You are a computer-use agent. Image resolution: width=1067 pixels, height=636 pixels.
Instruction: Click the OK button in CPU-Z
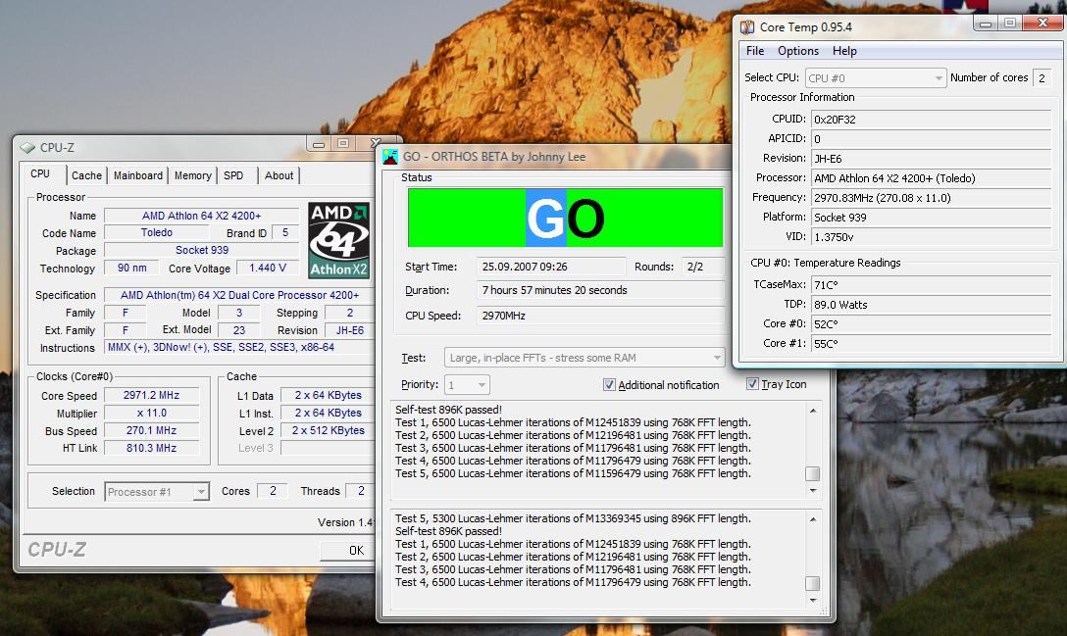tap(347, 551)
